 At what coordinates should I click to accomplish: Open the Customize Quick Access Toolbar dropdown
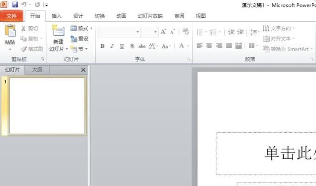coord(46,5)
